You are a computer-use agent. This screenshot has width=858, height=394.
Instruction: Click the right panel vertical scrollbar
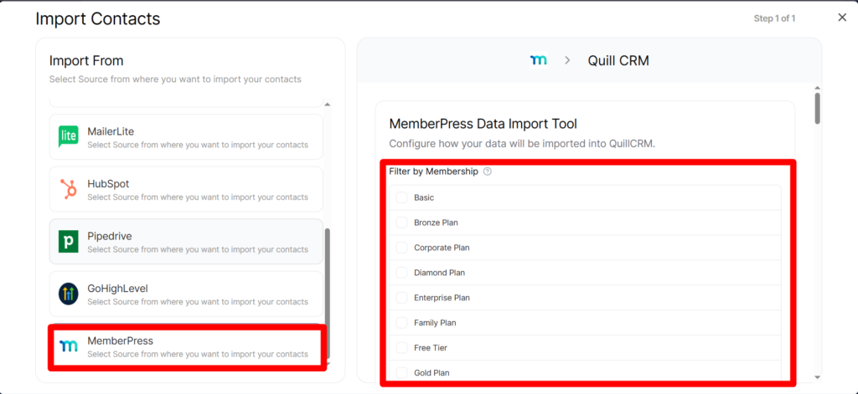click(817, 107)
